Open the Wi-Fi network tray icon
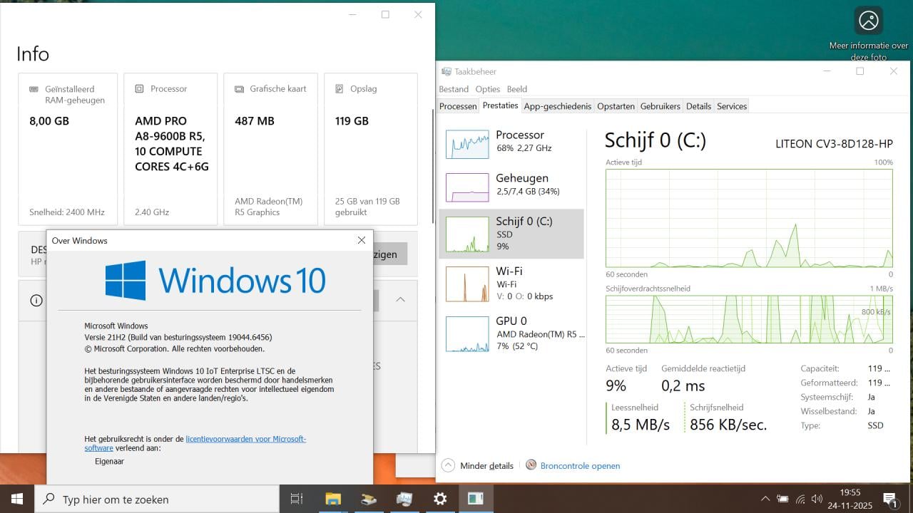The width and height of the screenshot is (913, 513). pos(800,499)
